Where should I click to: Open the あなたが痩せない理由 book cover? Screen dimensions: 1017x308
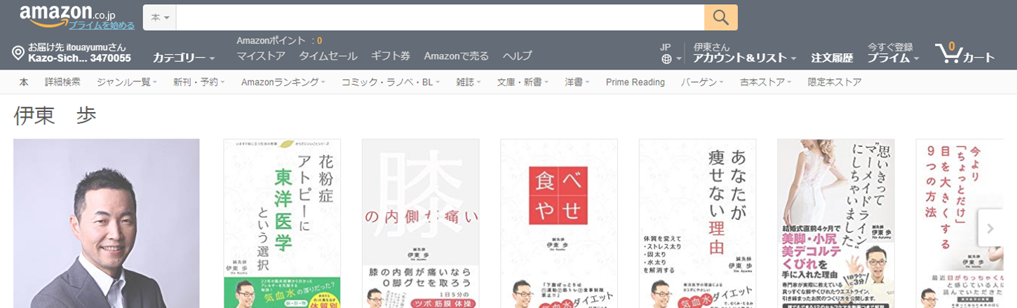(697, 223)
